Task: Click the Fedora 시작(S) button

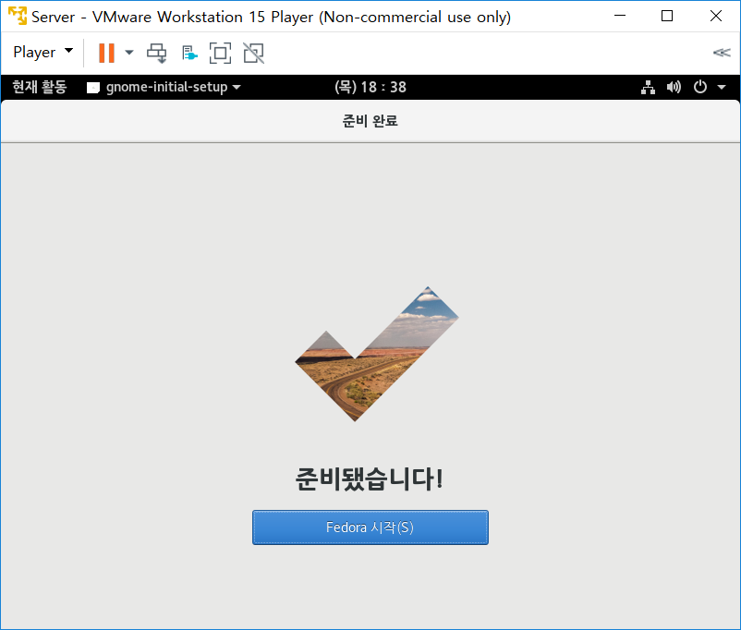Action: pos(370,527)
